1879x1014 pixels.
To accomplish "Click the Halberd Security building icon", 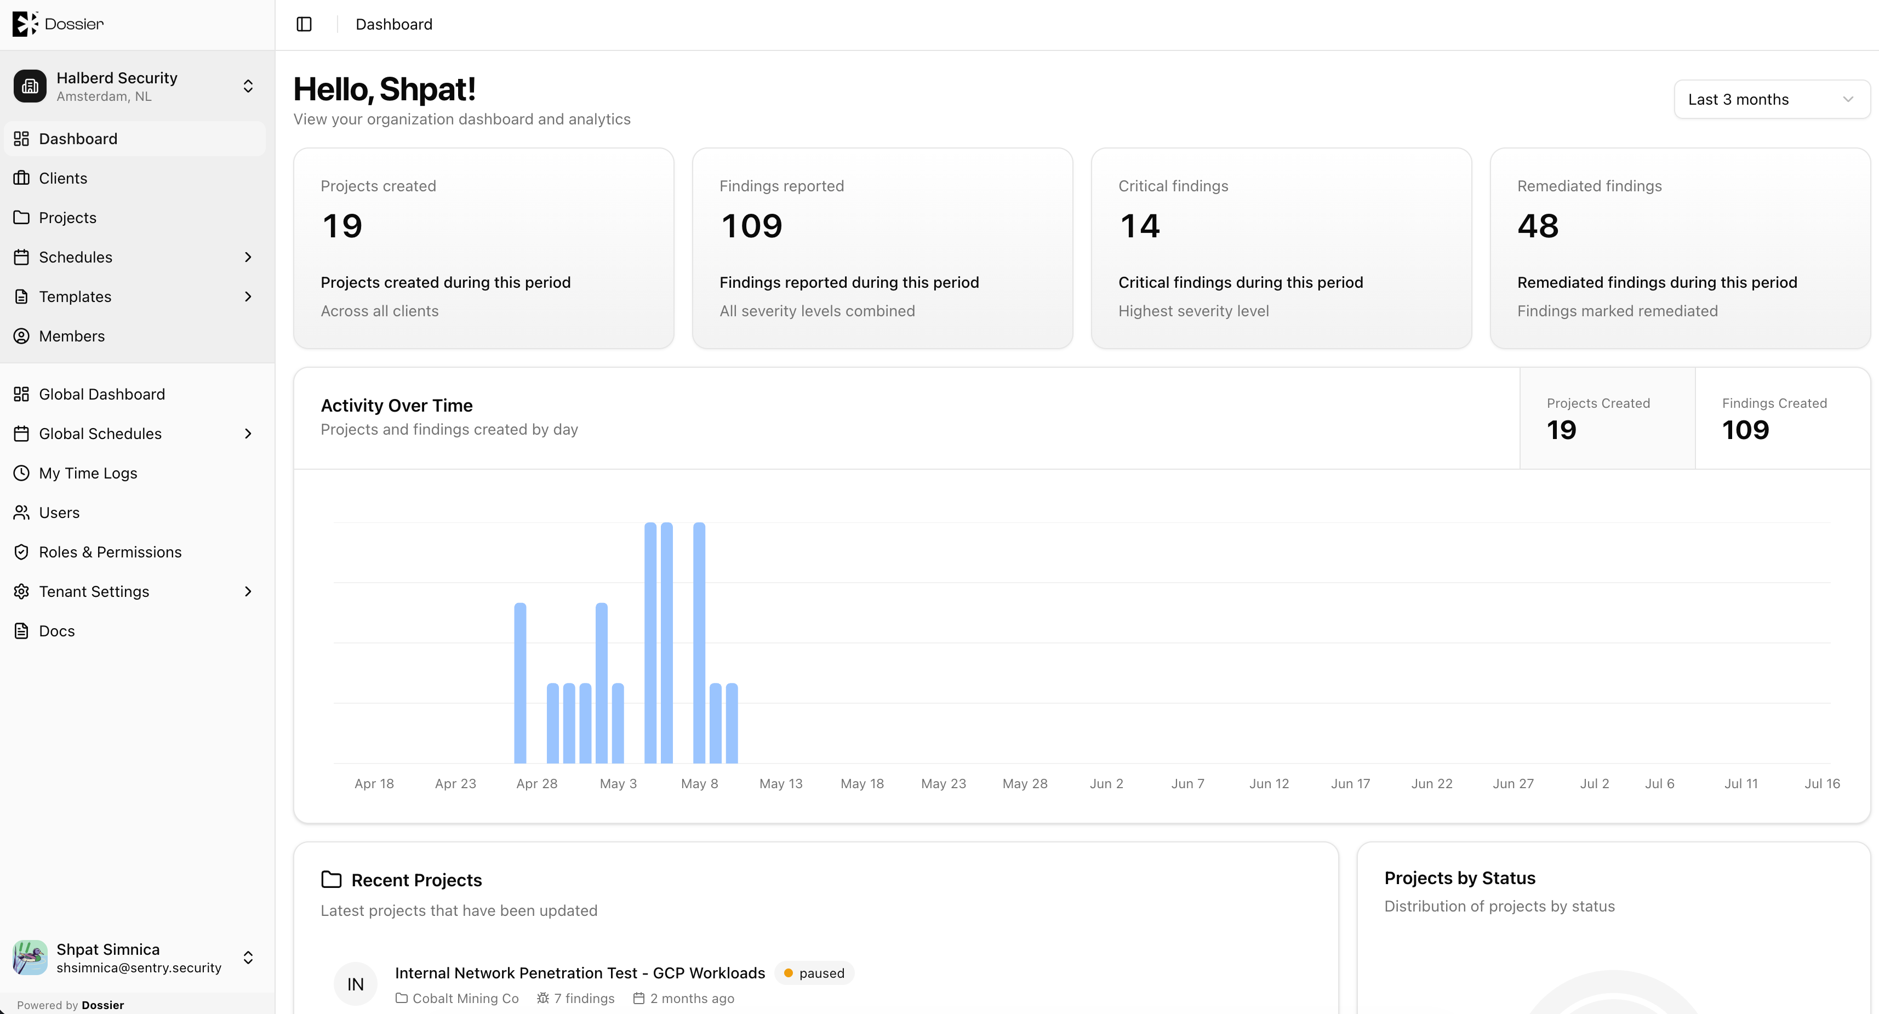I will [30, 86].
